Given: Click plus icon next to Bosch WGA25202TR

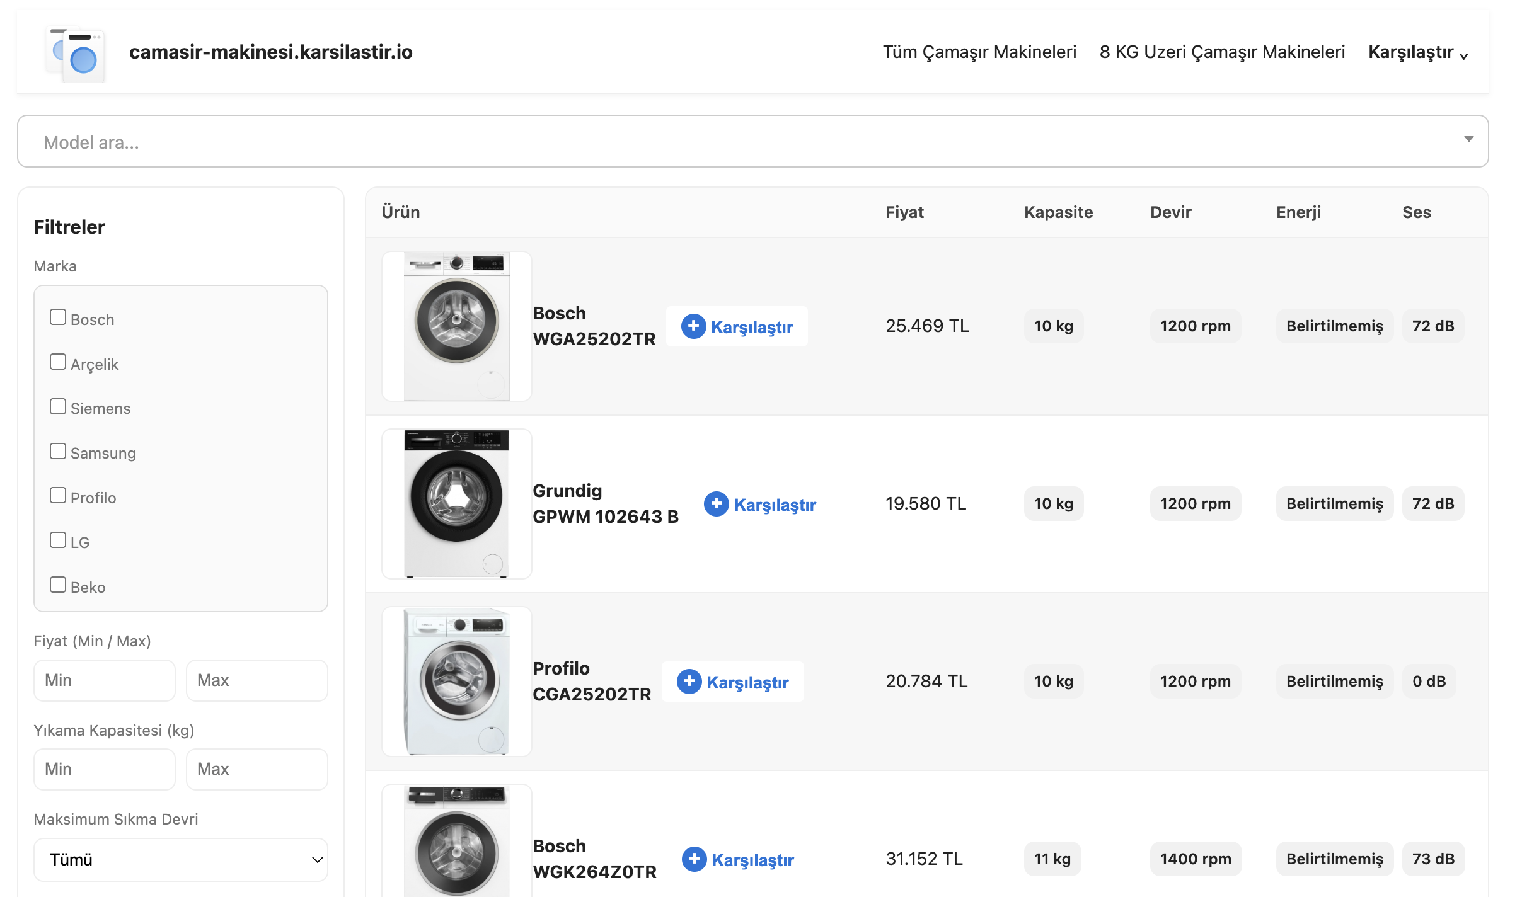Looking at the screenshot, I should coord(693,326).
